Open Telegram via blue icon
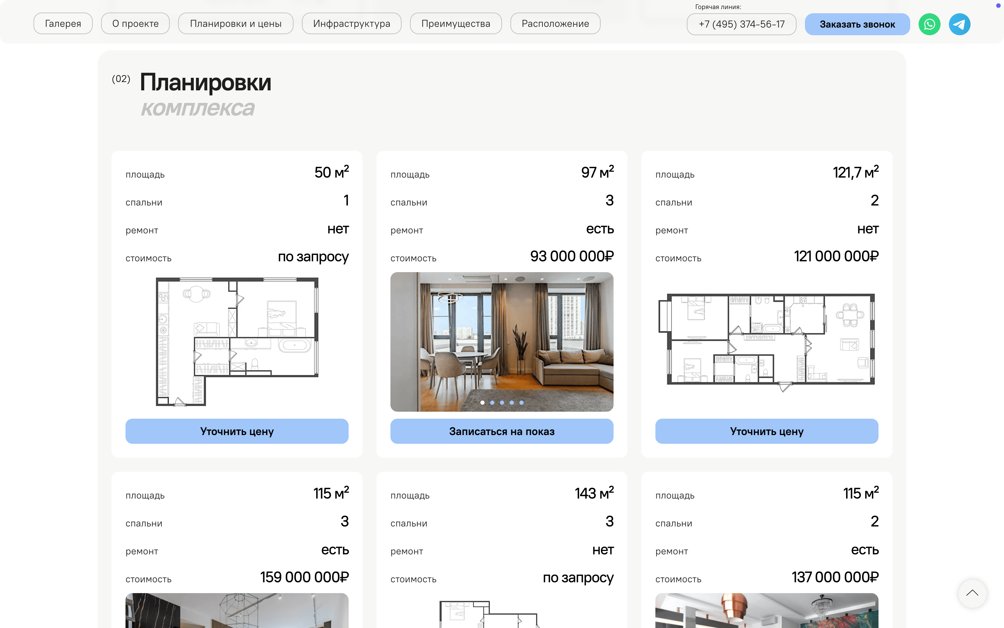This screenshot has width=1004, height=628. click(959, 24)
